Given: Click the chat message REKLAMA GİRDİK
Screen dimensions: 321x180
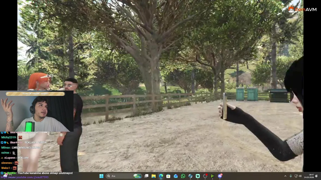Looking at the screenshot, I should [x=36, y=142].
